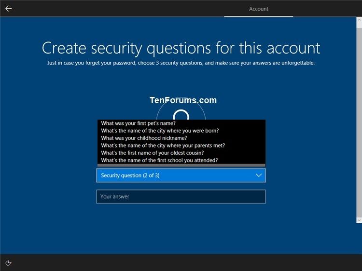Open the Security question (2 of 3) dropdown
This screenshot has height=271, width=362.
pos(174,176)
